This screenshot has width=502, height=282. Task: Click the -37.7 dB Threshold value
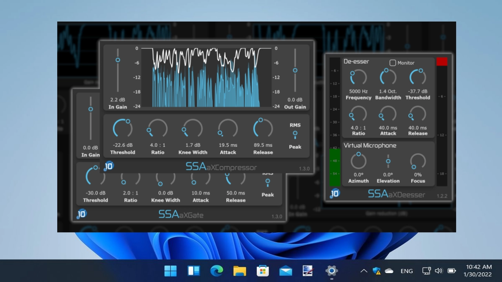pyautogui.click(x=418, y=91)
